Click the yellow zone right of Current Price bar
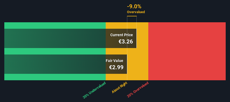 point(142,38)
